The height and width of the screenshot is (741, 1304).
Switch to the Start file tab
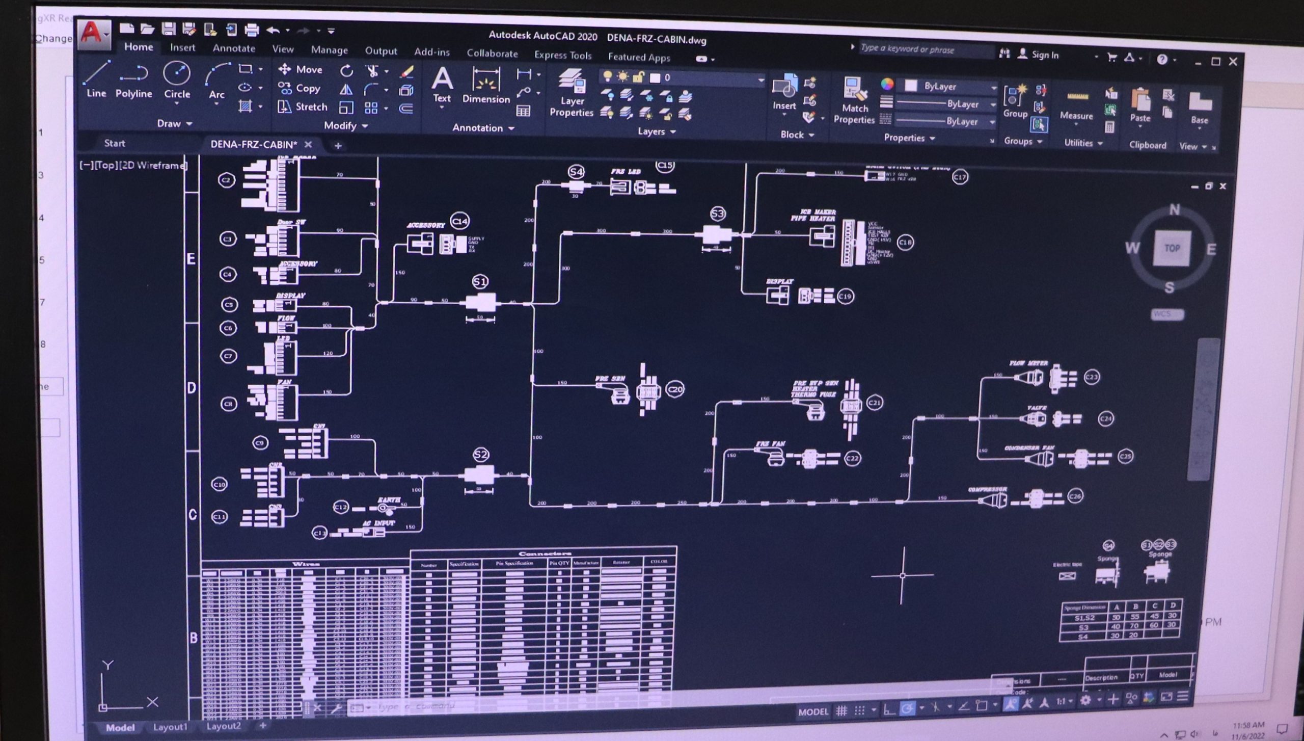115,143
